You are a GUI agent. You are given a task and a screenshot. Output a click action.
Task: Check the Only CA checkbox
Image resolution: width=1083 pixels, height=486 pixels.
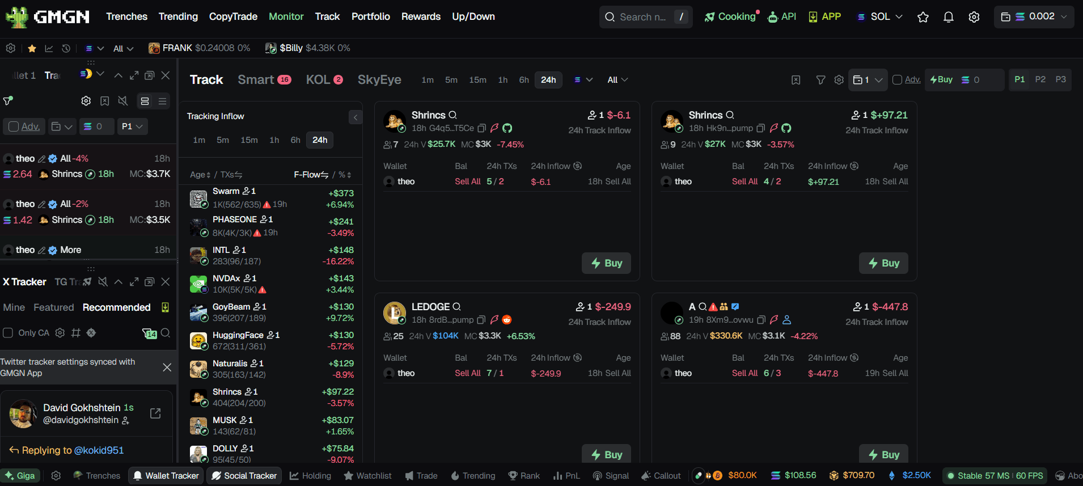click(8, 333)
